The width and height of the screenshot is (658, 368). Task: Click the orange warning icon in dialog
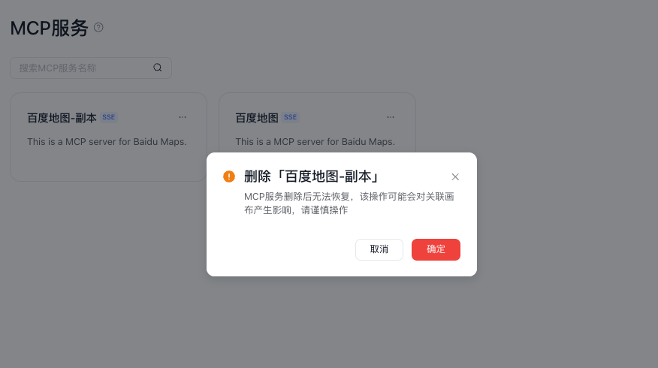(229, 176)
